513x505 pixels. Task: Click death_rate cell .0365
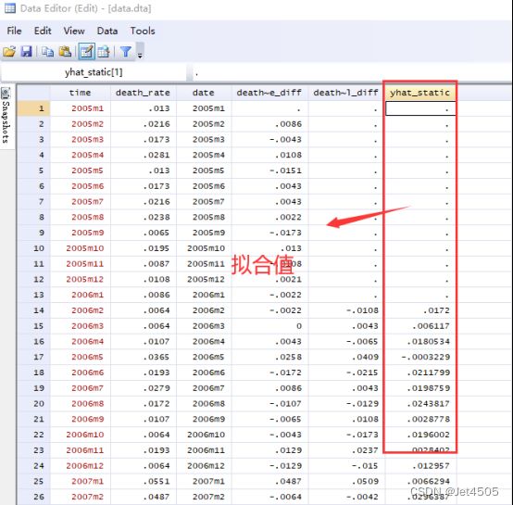point(144,357)
